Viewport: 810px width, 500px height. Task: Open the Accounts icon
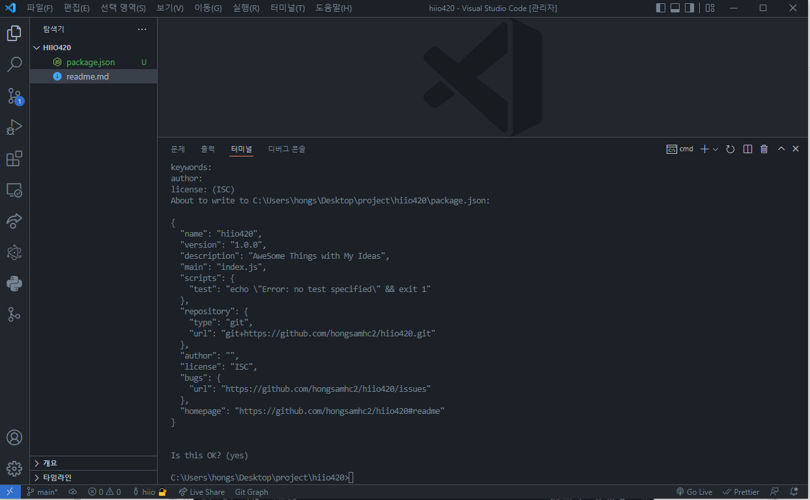(14, 437)
